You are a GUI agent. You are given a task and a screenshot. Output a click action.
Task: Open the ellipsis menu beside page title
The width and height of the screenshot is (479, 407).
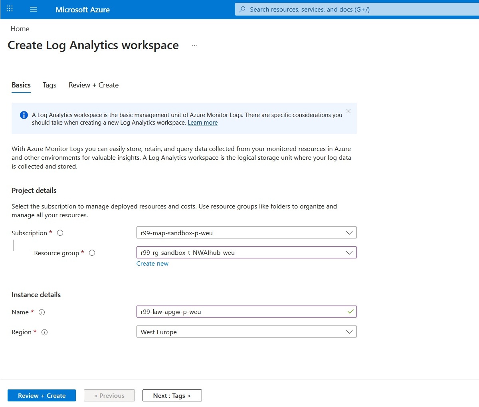[194, 46]
